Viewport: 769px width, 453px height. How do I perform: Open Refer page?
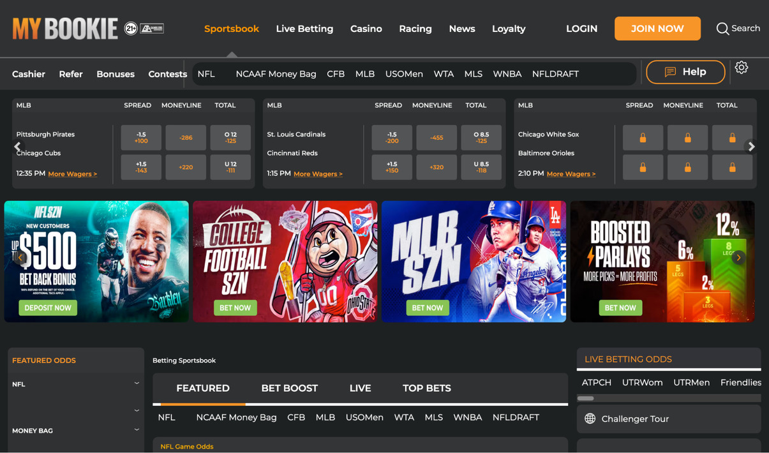click(x=71, y=74)
